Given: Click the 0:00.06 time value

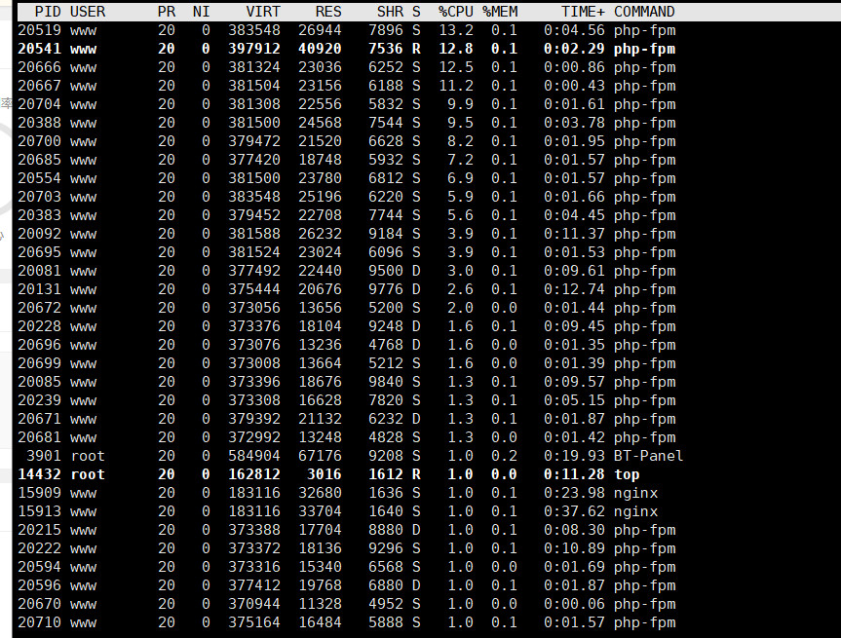Looking at the screenshot, I should point(574,604).
